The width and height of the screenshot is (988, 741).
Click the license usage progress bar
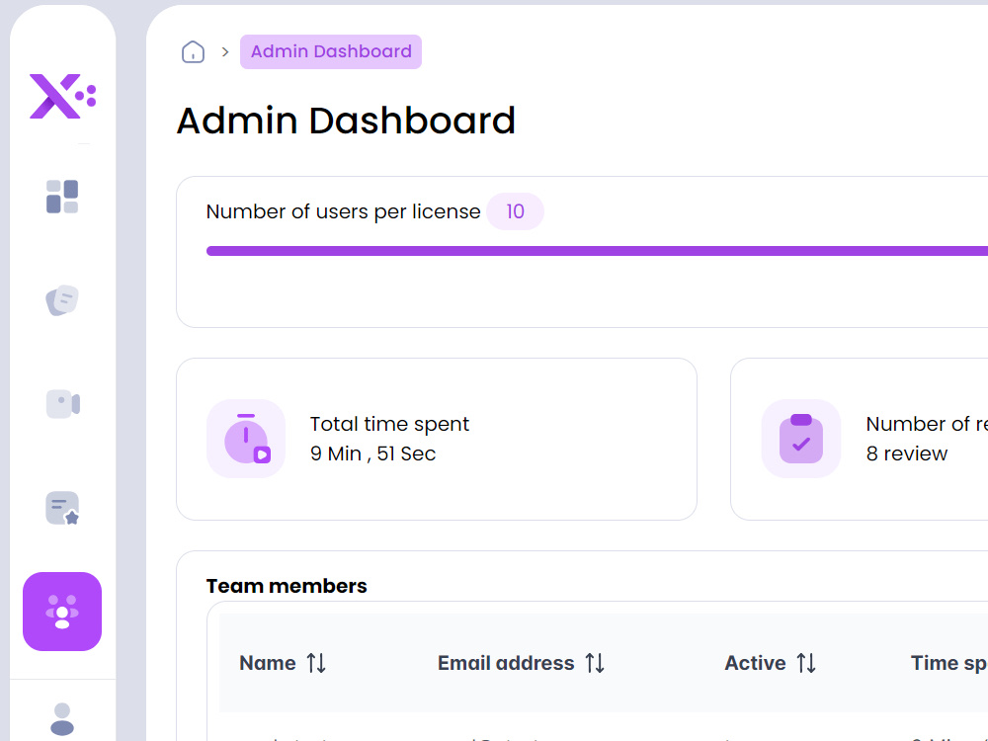click(597, 251)
